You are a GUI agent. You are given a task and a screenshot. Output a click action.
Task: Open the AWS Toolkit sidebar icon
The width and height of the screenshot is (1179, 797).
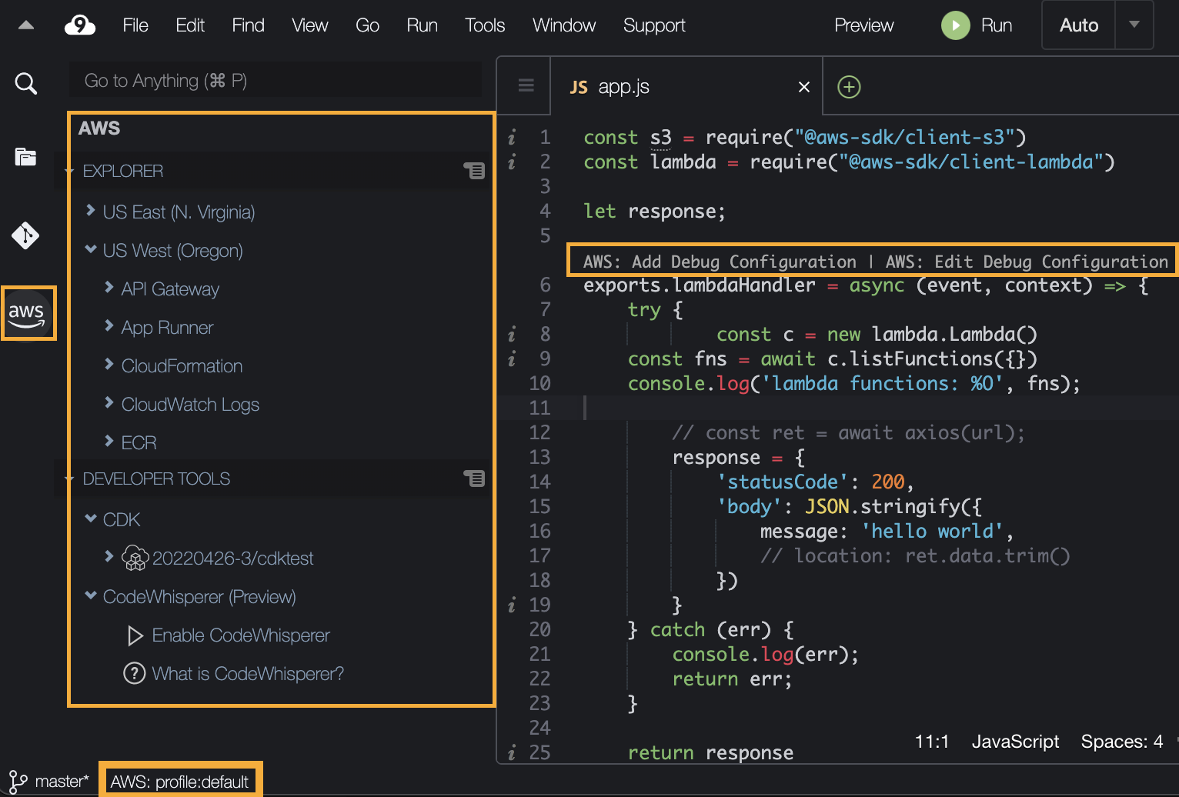click(x=27, y=313)
